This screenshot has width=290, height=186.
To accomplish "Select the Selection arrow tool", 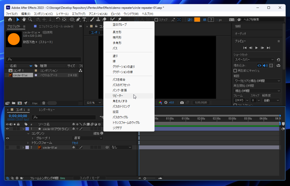I will click(18, 20).
